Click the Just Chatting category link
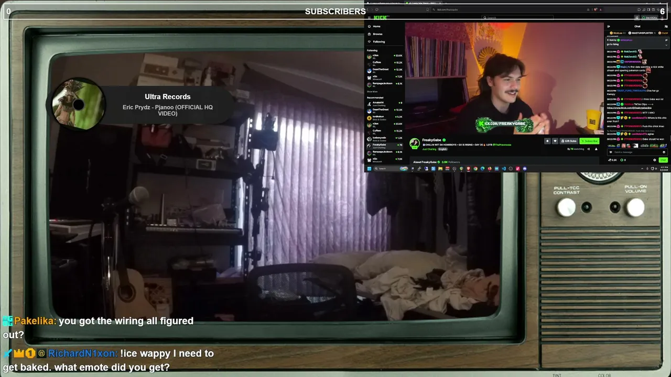 (429, 149)
